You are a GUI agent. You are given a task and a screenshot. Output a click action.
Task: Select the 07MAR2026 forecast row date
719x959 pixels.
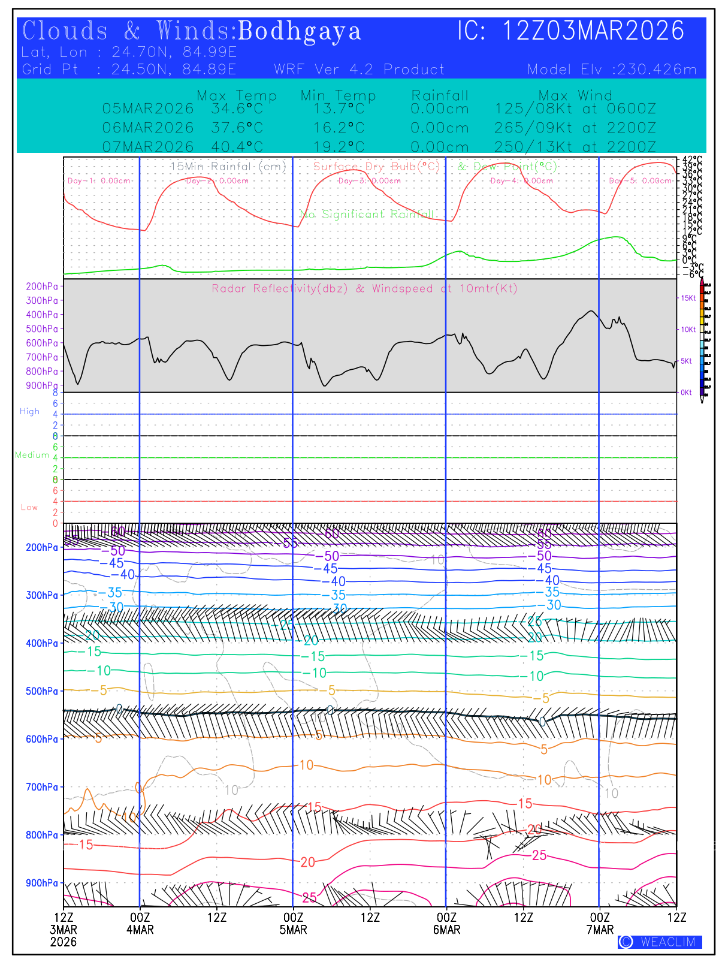pos(148,146)
